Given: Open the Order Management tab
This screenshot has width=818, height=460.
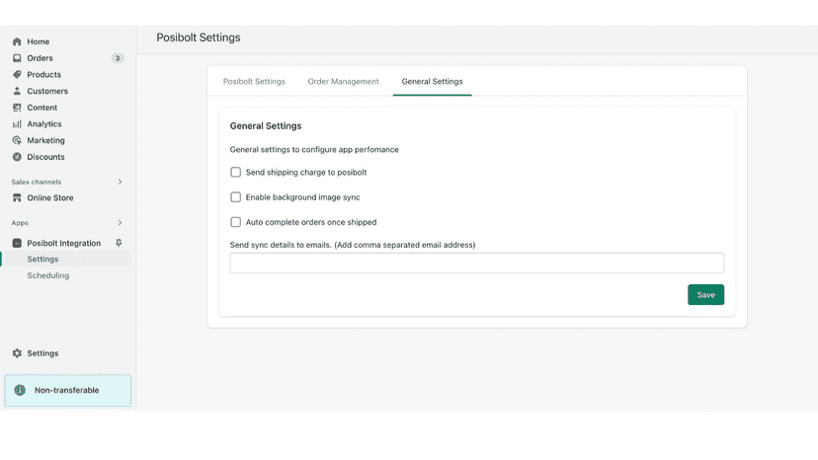Looking at the screenshot, I should [x=343, y=81].
